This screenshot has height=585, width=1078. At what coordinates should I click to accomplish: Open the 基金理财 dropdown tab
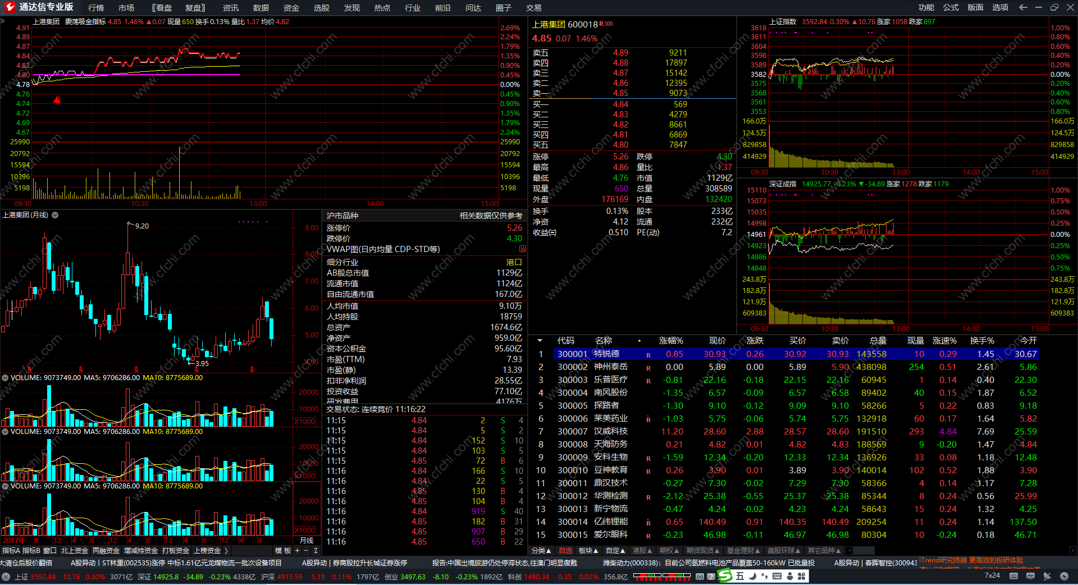click(743, 551)
